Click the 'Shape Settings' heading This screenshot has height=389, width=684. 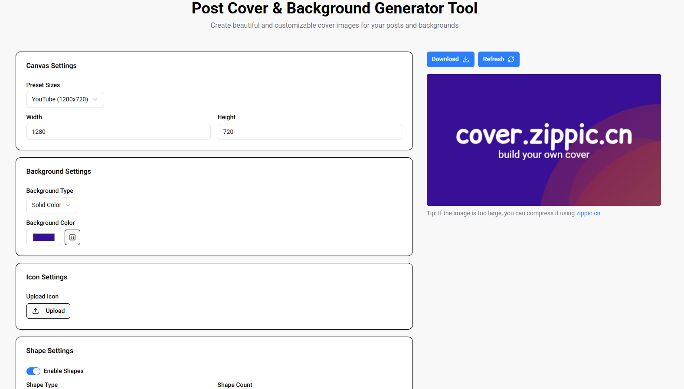[49, 351]
